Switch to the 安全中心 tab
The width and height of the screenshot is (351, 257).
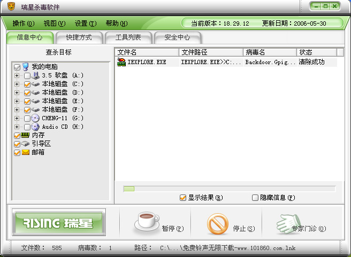178,37
